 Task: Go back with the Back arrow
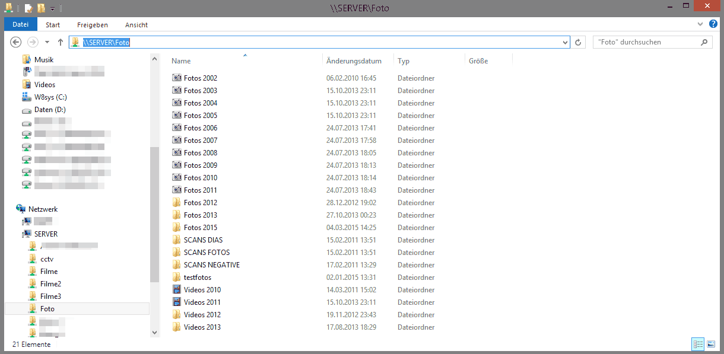coord(16,42)
